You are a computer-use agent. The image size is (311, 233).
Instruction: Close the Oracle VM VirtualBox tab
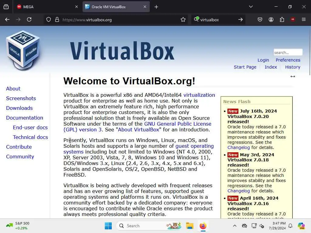point(145,7)
